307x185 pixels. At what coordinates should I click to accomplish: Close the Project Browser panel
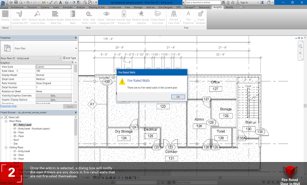[x=76, y=112]
